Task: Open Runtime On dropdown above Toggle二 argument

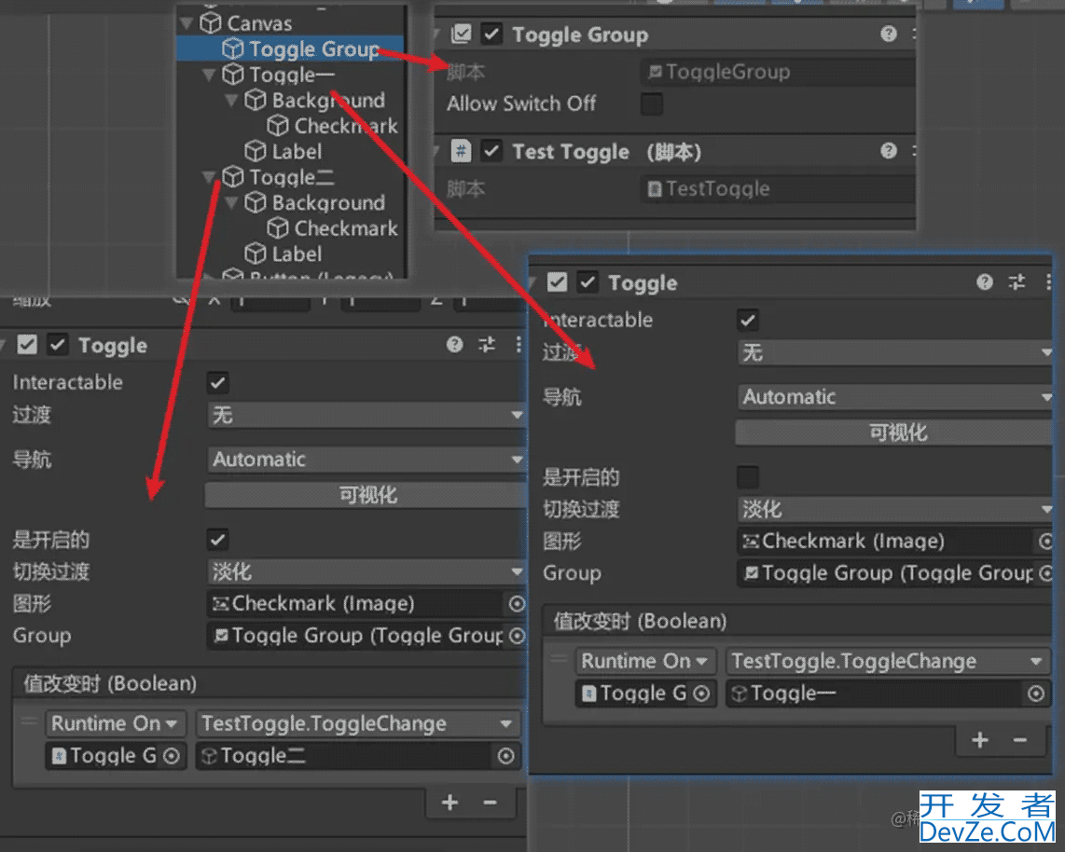Action: coord(114,723)
